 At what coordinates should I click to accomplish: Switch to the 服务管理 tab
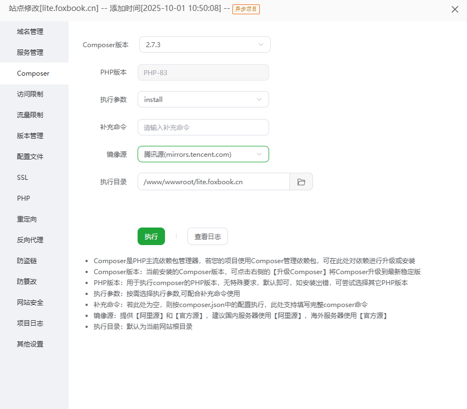[30, 53]
